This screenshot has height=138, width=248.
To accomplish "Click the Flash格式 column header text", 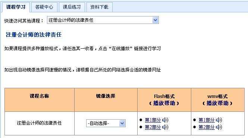I will pos(164,96).
